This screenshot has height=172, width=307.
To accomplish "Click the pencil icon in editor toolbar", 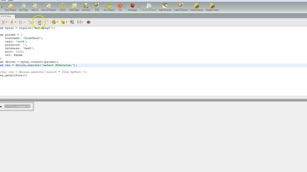I will click(x=12, y=22).
